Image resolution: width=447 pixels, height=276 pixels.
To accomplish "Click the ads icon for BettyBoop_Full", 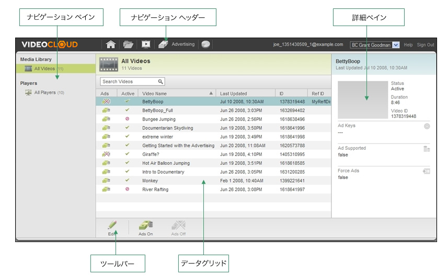I will 106,110.
